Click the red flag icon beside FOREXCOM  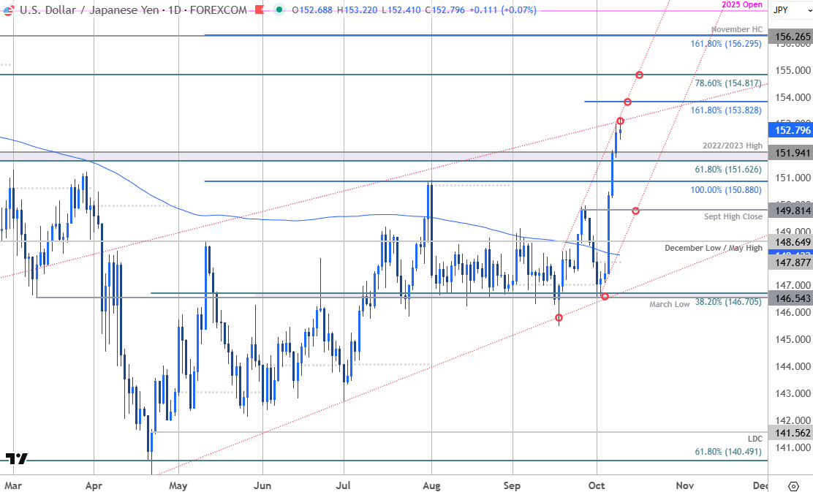260,10
